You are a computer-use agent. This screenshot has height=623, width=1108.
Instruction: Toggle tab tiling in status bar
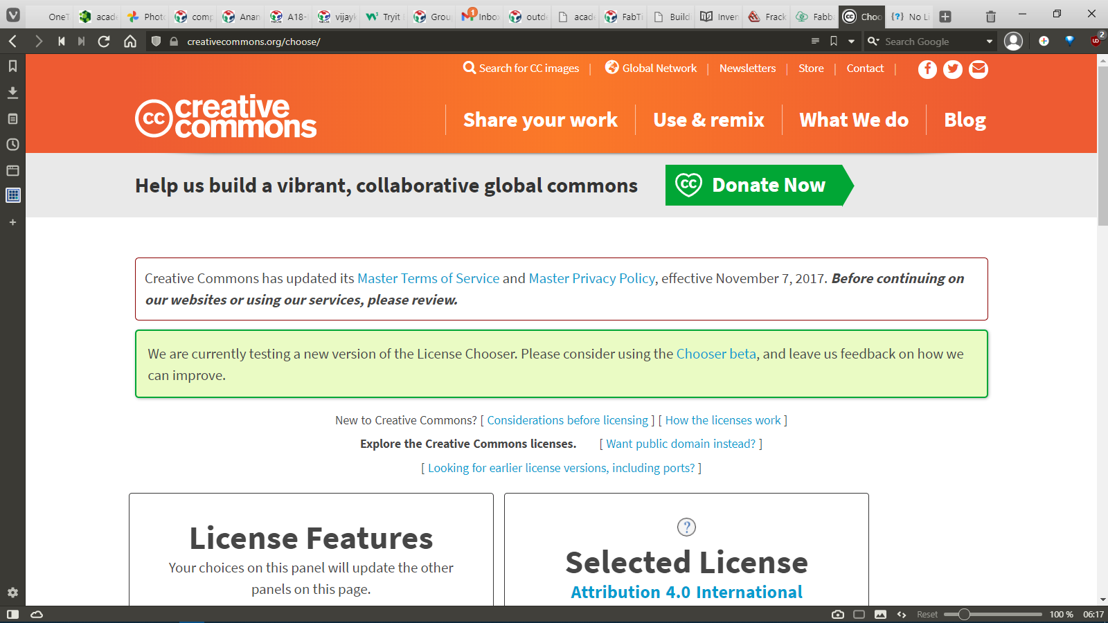pos(859,614)
